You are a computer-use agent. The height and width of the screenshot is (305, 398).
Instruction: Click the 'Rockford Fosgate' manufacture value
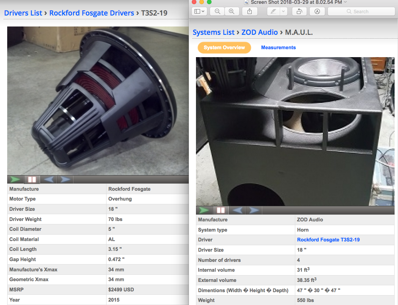(129, 189)
